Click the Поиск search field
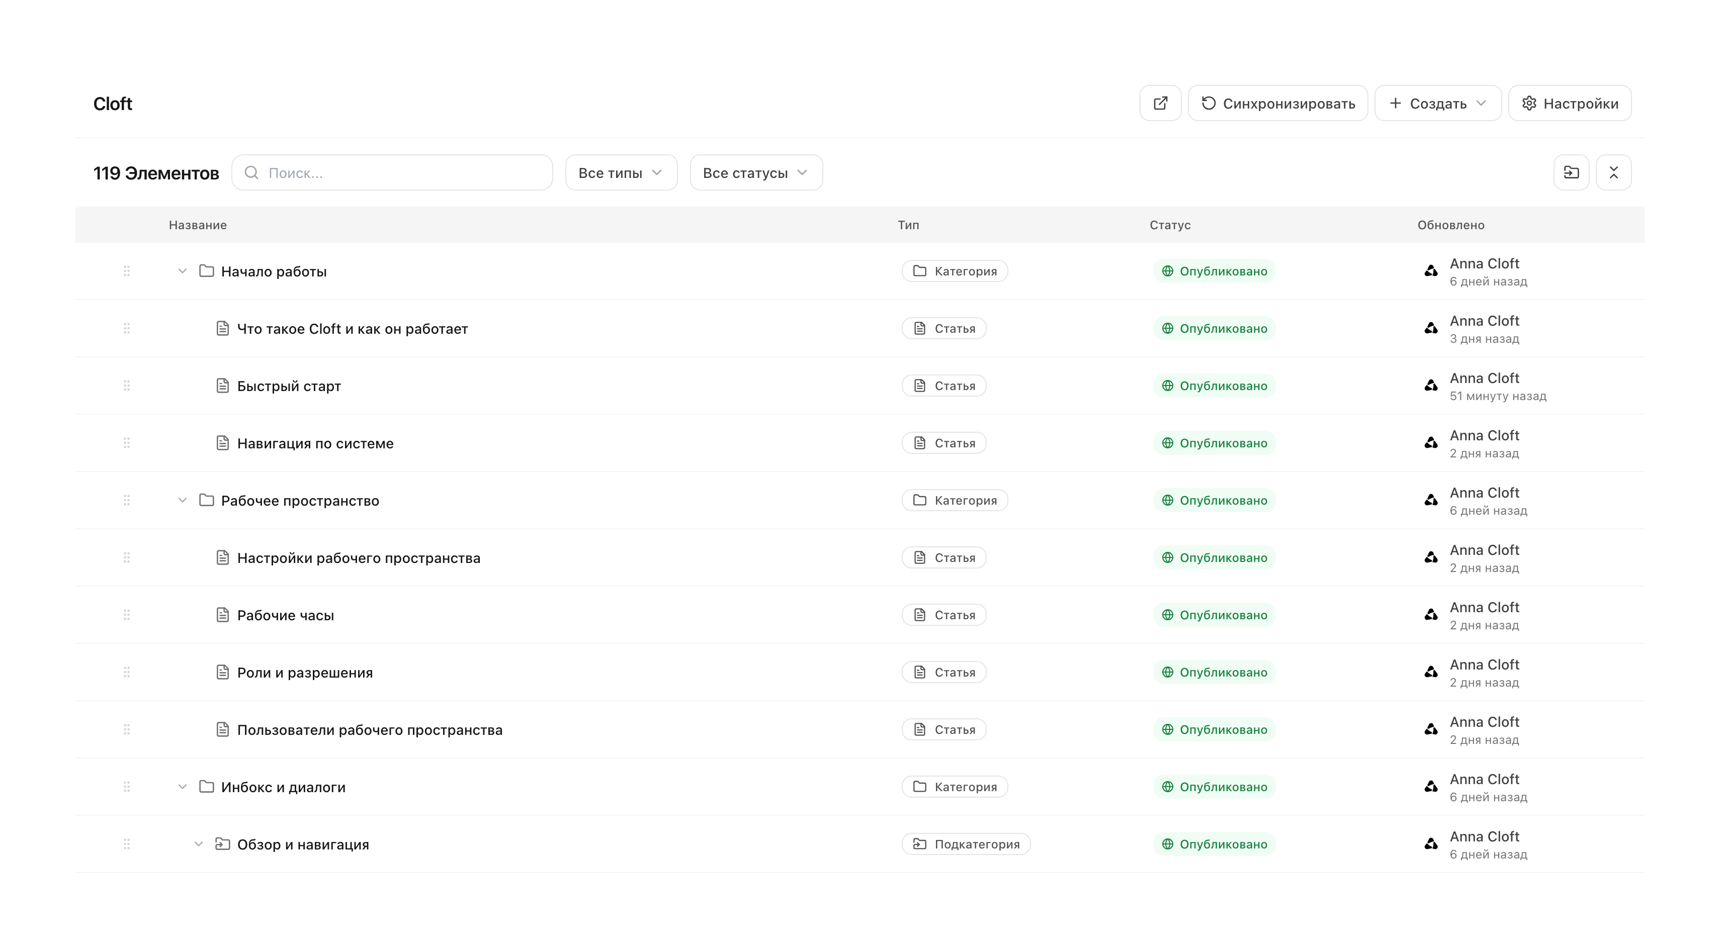Viewport: 1720px width, 951px height. coord(392,173)
